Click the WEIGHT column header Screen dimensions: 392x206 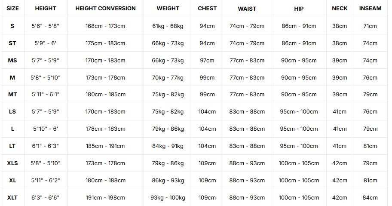click(x=168, y=9)
